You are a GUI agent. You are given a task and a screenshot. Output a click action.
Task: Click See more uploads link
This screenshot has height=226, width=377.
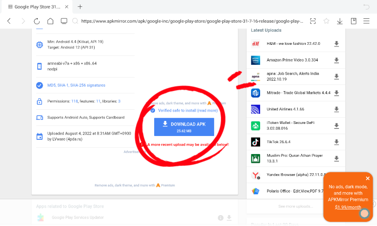coord(295,206)
